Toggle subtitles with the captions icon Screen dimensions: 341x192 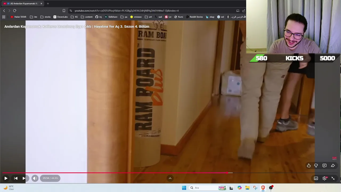[x=316, y=178]
